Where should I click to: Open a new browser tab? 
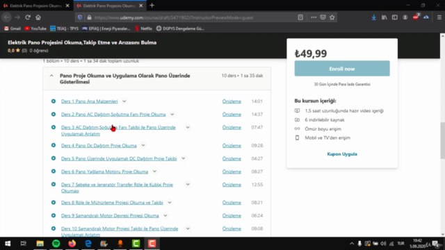[x=152, y=6]
